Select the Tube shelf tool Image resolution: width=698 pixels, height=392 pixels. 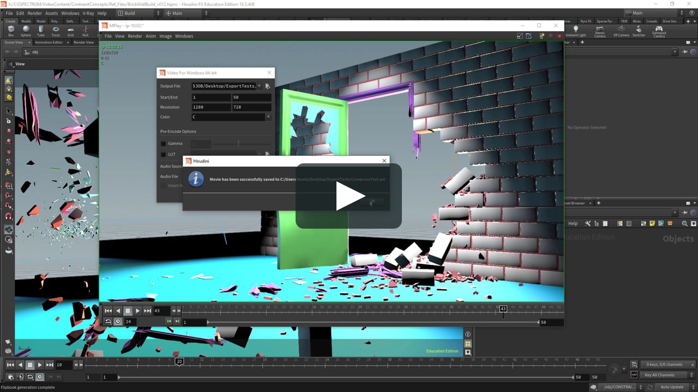point(41,31)
